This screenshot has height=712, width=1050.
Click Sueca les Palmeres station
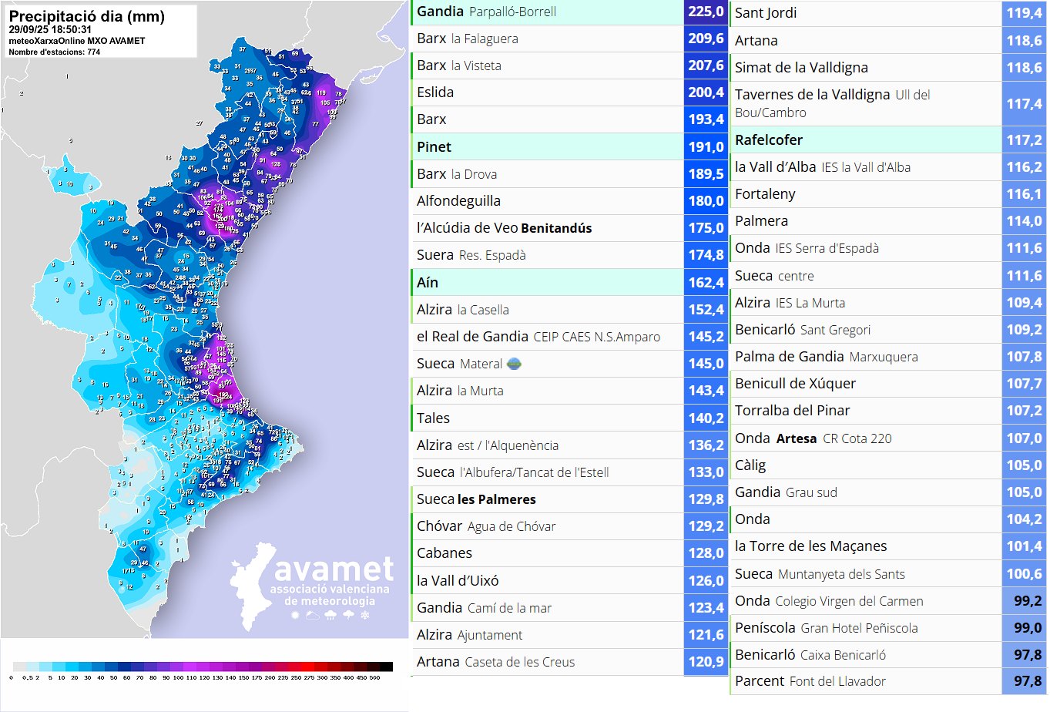pos(569,499)
